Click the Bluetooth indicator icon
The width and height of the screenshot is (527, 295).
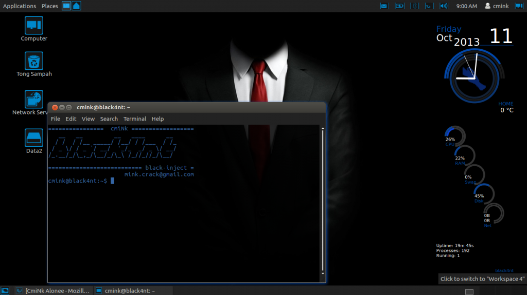click(415, 6)
